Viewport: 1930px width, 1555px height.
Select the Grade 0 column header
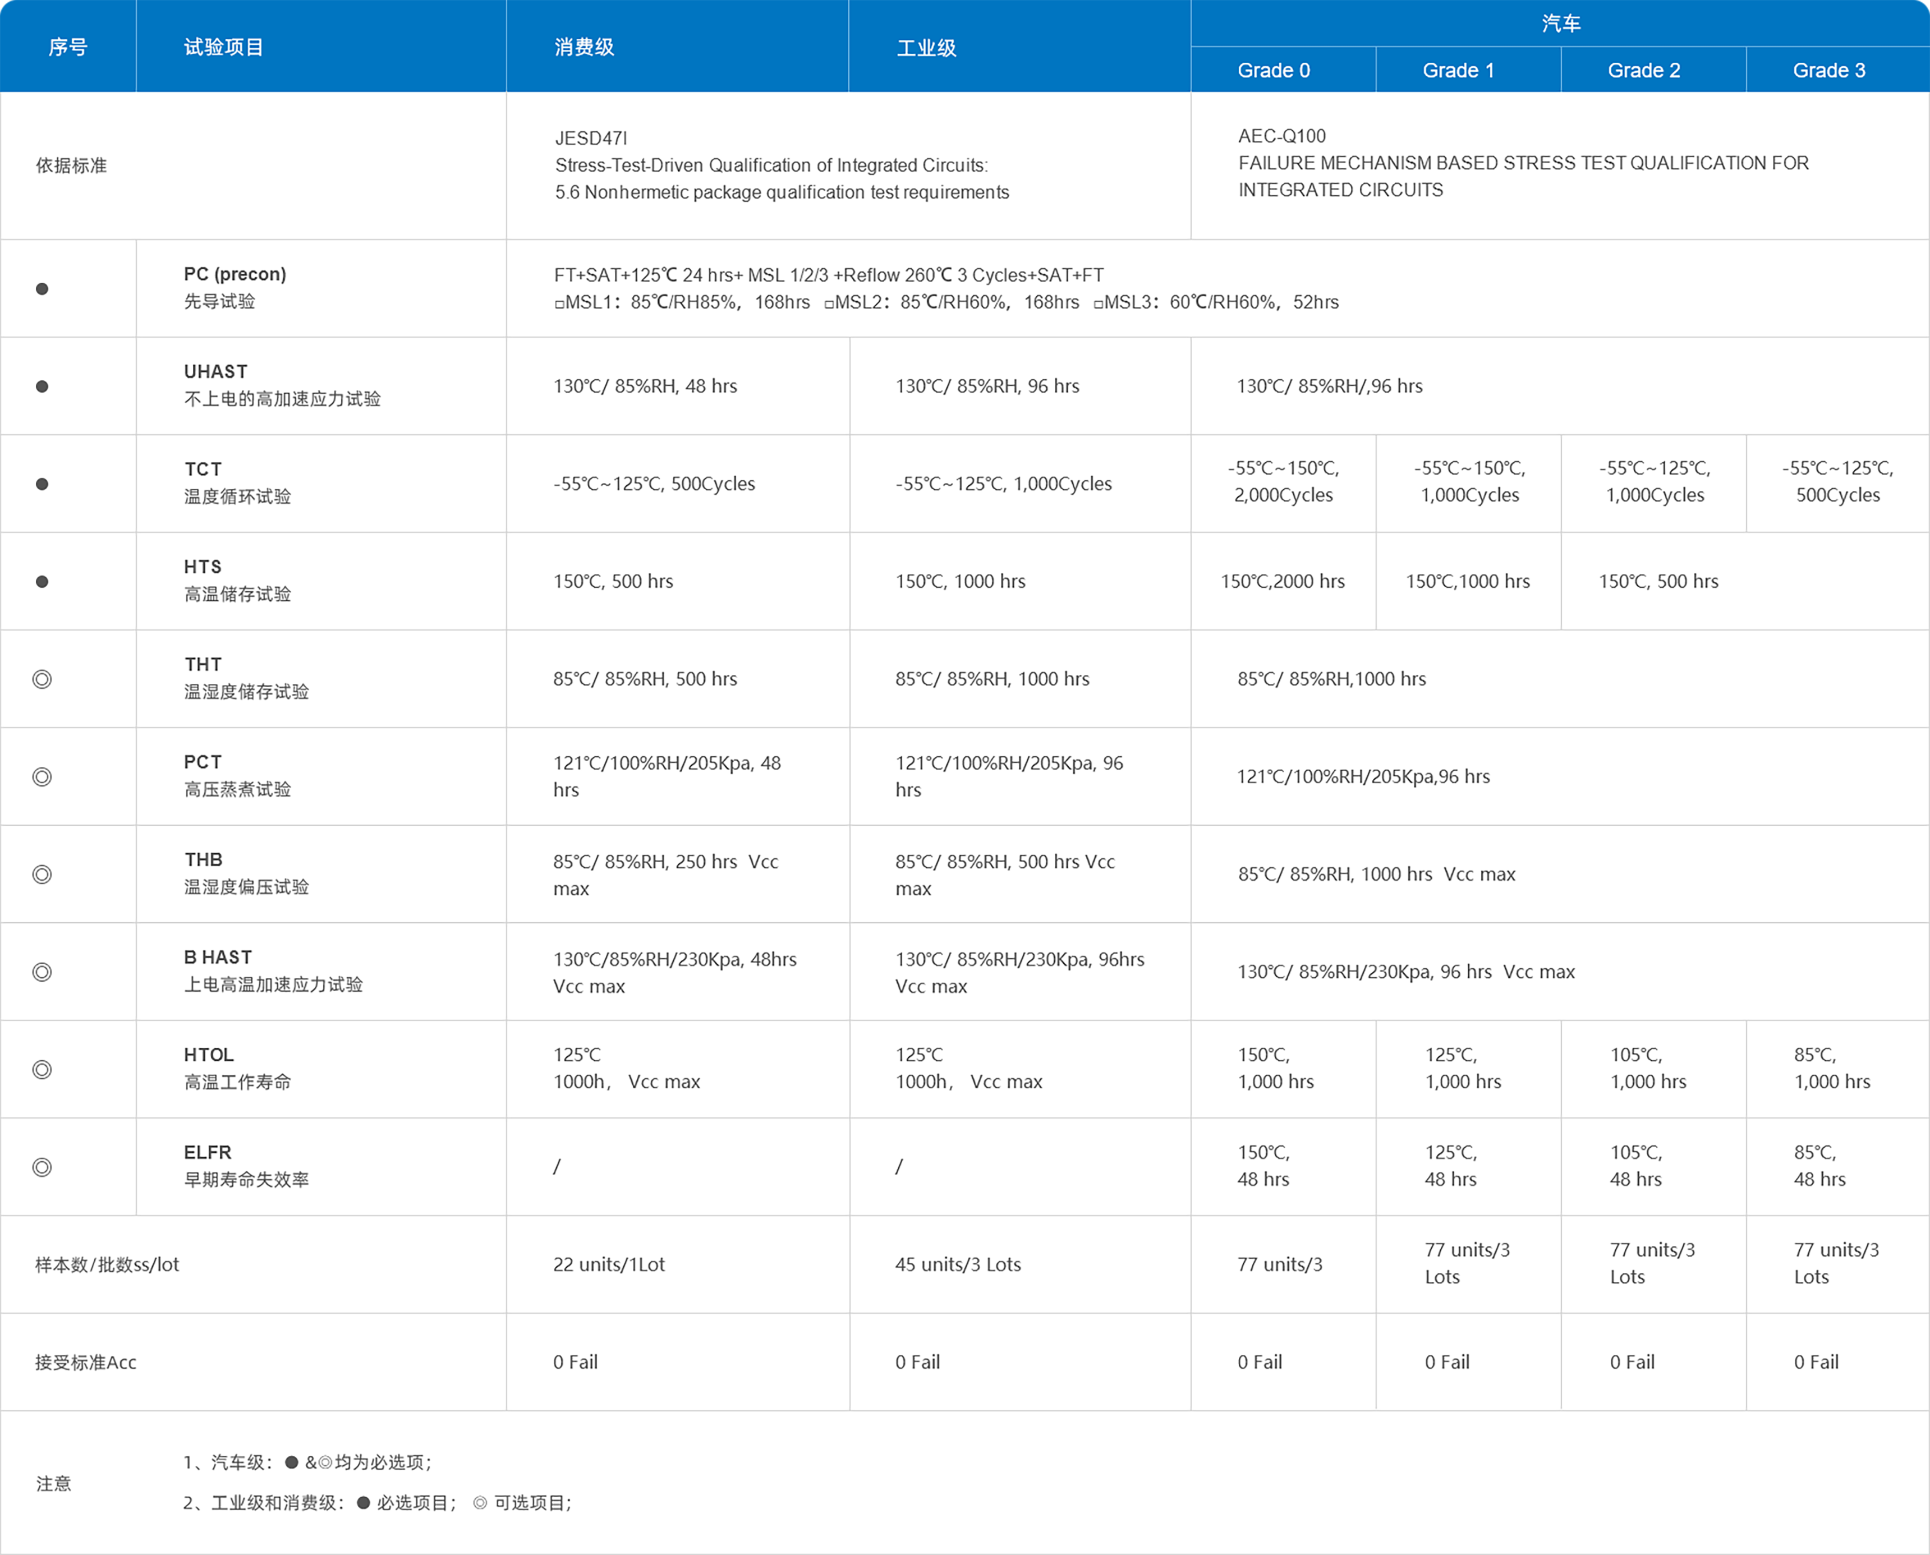point(1273,70)
